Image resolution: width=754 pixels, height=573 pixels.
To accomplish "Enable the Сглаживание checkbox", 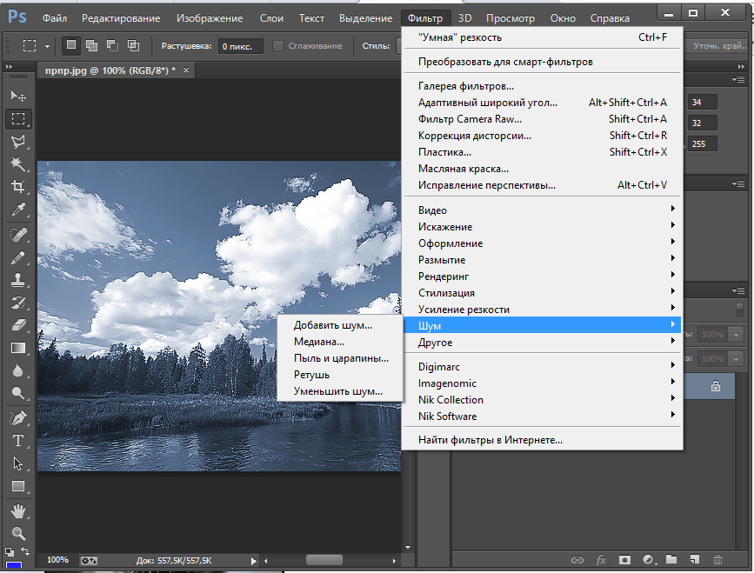I will (x=278, y=45).
